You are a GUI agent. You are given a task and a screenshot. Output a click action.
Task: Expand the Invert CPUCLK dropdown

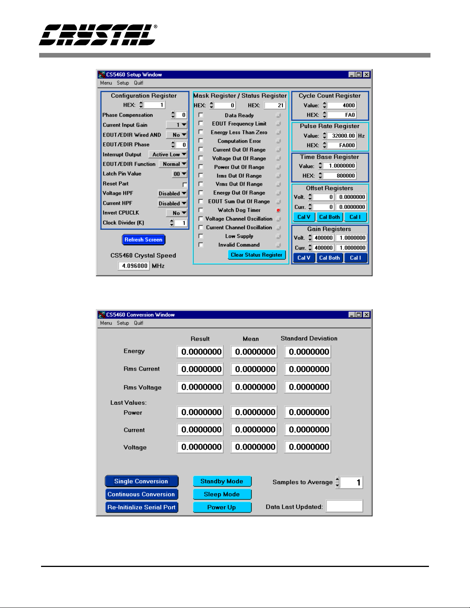click(176, 213)
